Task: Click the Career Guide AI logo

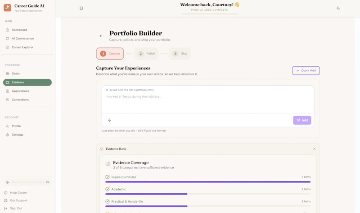Action: pyautogui.click(x=7, y=8)
